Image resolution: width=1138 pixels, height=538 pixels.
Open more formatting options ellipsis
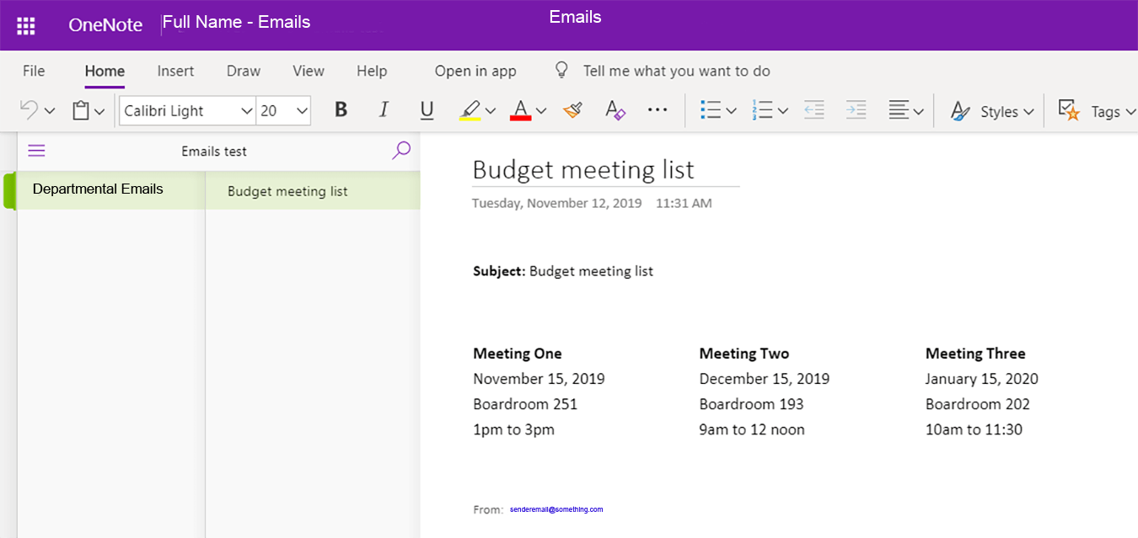point(658,110)
